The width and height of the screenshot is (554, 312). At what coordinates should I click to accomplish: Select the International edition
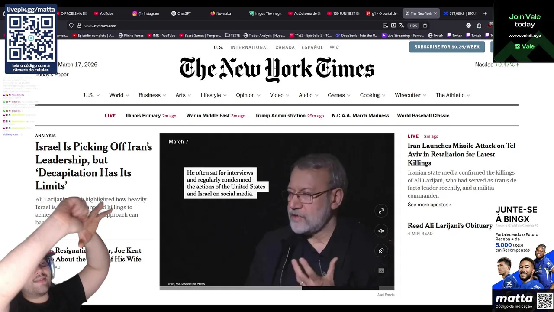click(249, 47)
